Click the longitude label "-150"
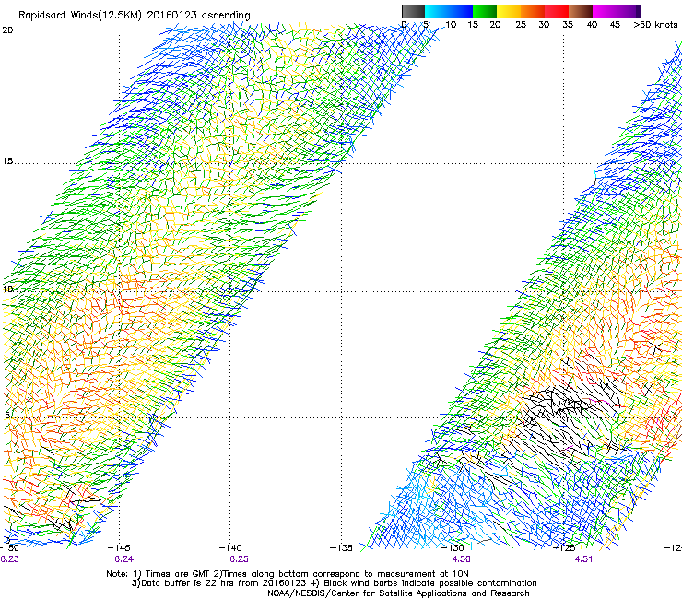 click(x=9, y=547)
